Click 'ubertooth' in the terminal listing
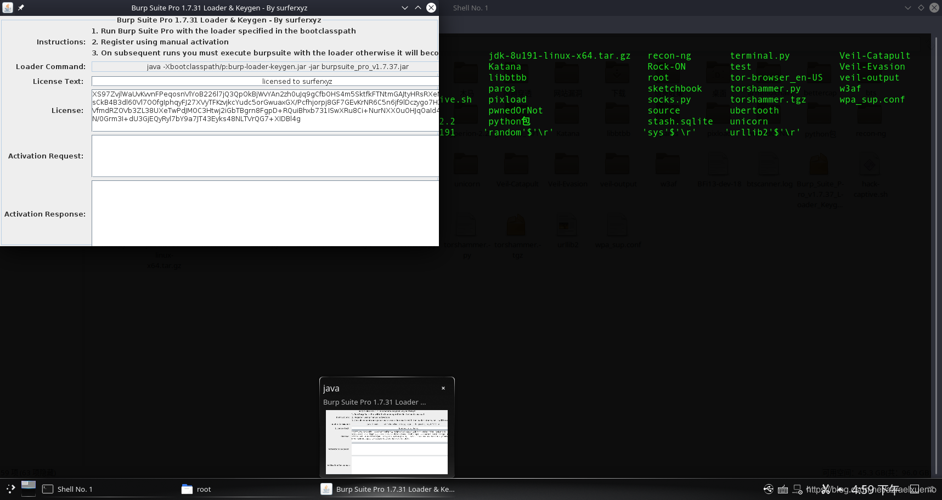 (754, 110)
